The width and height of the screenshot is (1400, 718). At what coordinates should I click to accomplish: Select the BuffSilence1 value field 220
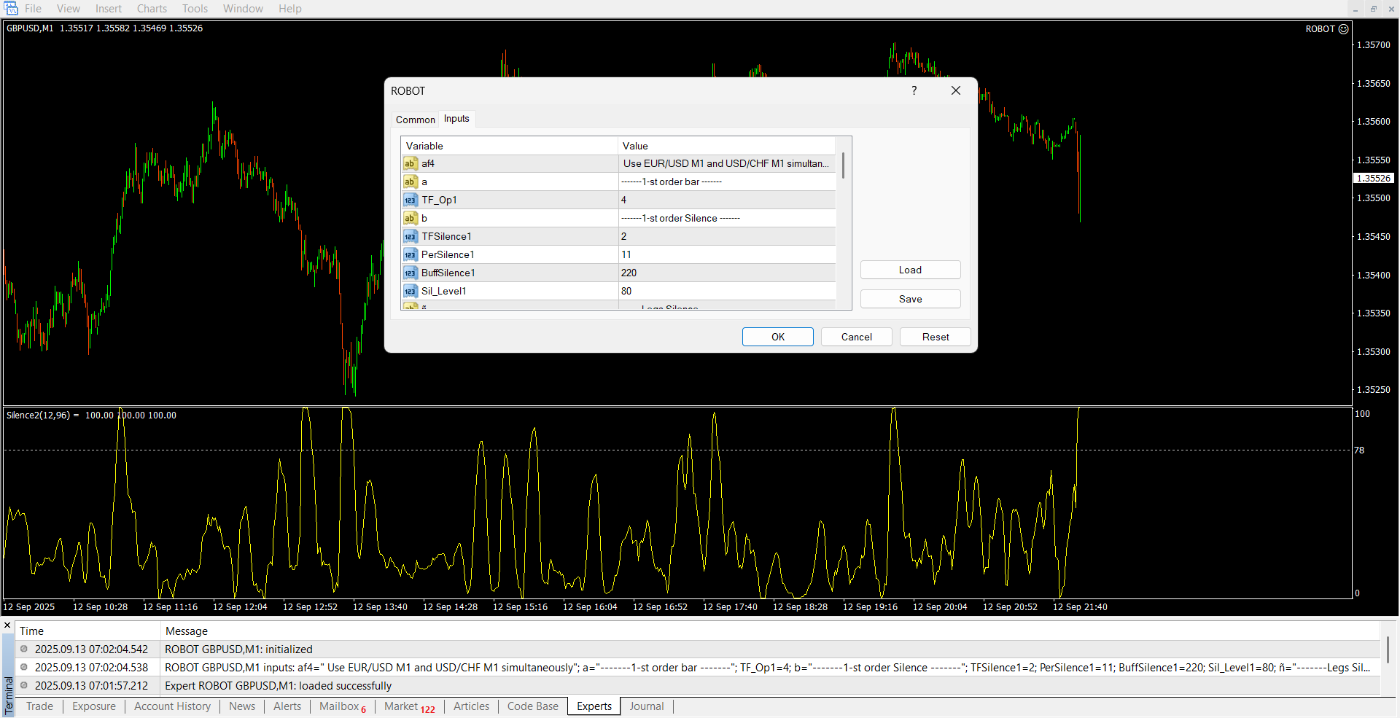(x=726, y=273)
